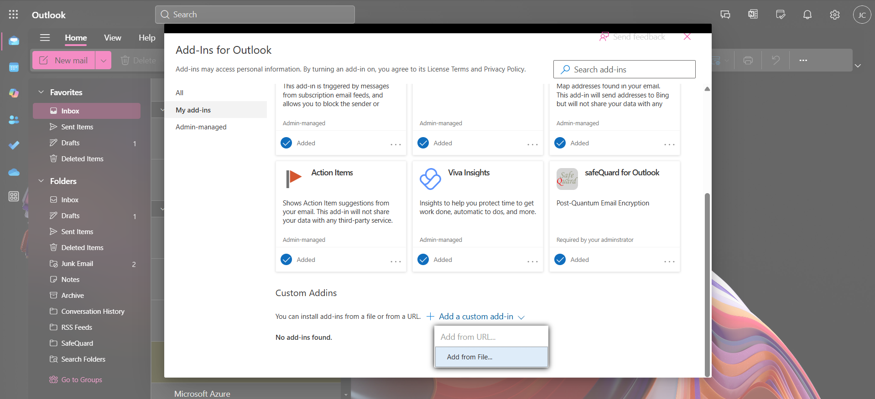875x399 pixels.
Task: Click Send feedback link
Action: [x=632, y=37]
